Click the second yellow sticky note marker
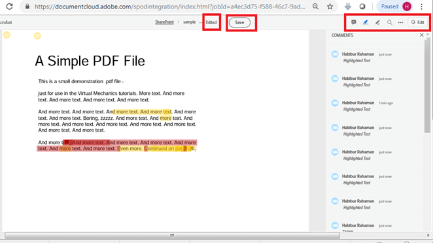The height and width of the screenshot is (243, 433). [x=37, y=35]
